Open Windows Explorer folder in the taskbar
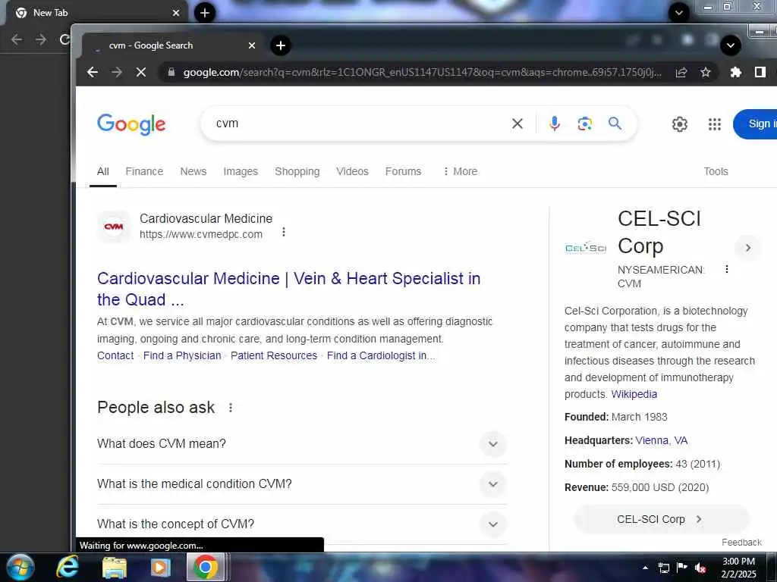The image size is (777, 582). click(115, 568)
